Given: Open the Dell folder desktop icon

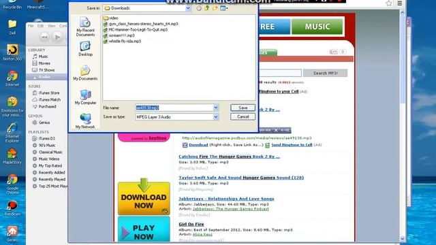Looking at the screenshot, I should click(12, 27).
